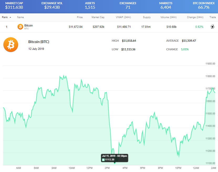Sort table by VWAP (24Hr) header

pos(123,17)
